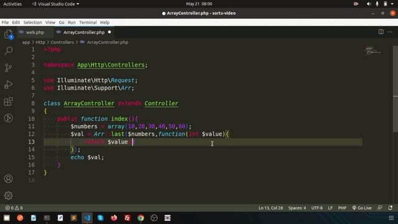Open the Terminal menu
The width and height of the screenshot is (398, 224).
pyautogui.click(x=88, y=22)
